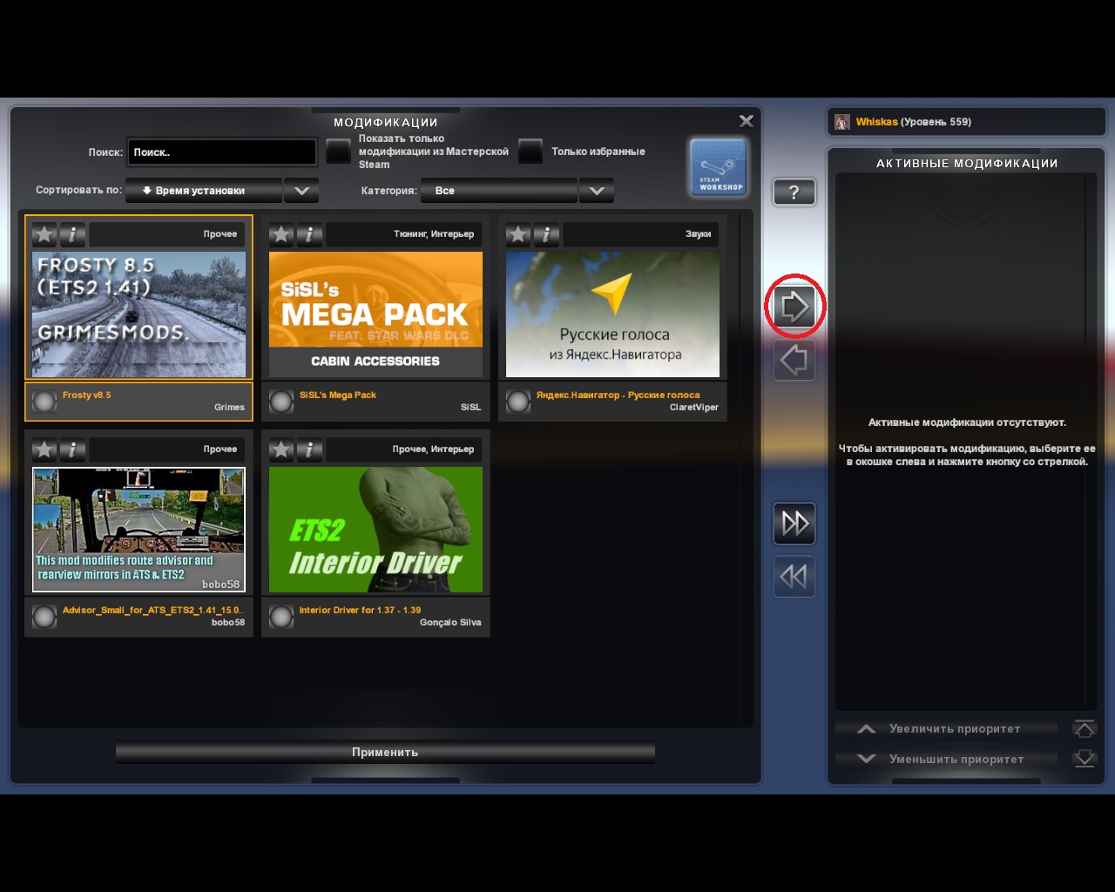Open the Steam Workshop button

(x=719, y=167)
